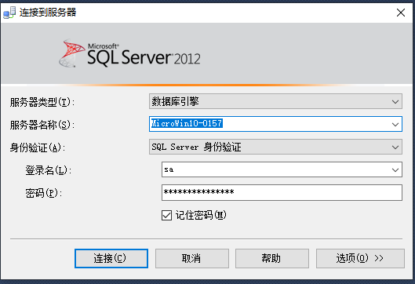This screenshot has height=284, width=415.
Task: Expand options with 选项(O) >> button
Action: (360, 258)
